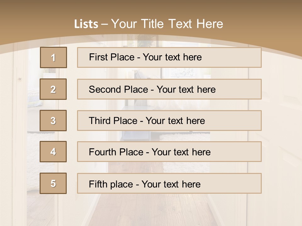Click the Fifth place text bar
This screenshot has width=302, height=226.
(169, 183)
